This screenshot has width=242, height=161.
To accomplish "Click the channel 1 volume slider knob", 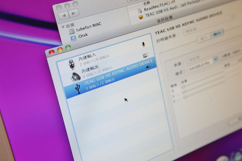I will [184, 92].
